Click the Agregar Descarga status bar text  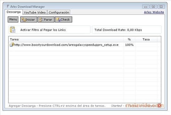click(x=57, y=106)
